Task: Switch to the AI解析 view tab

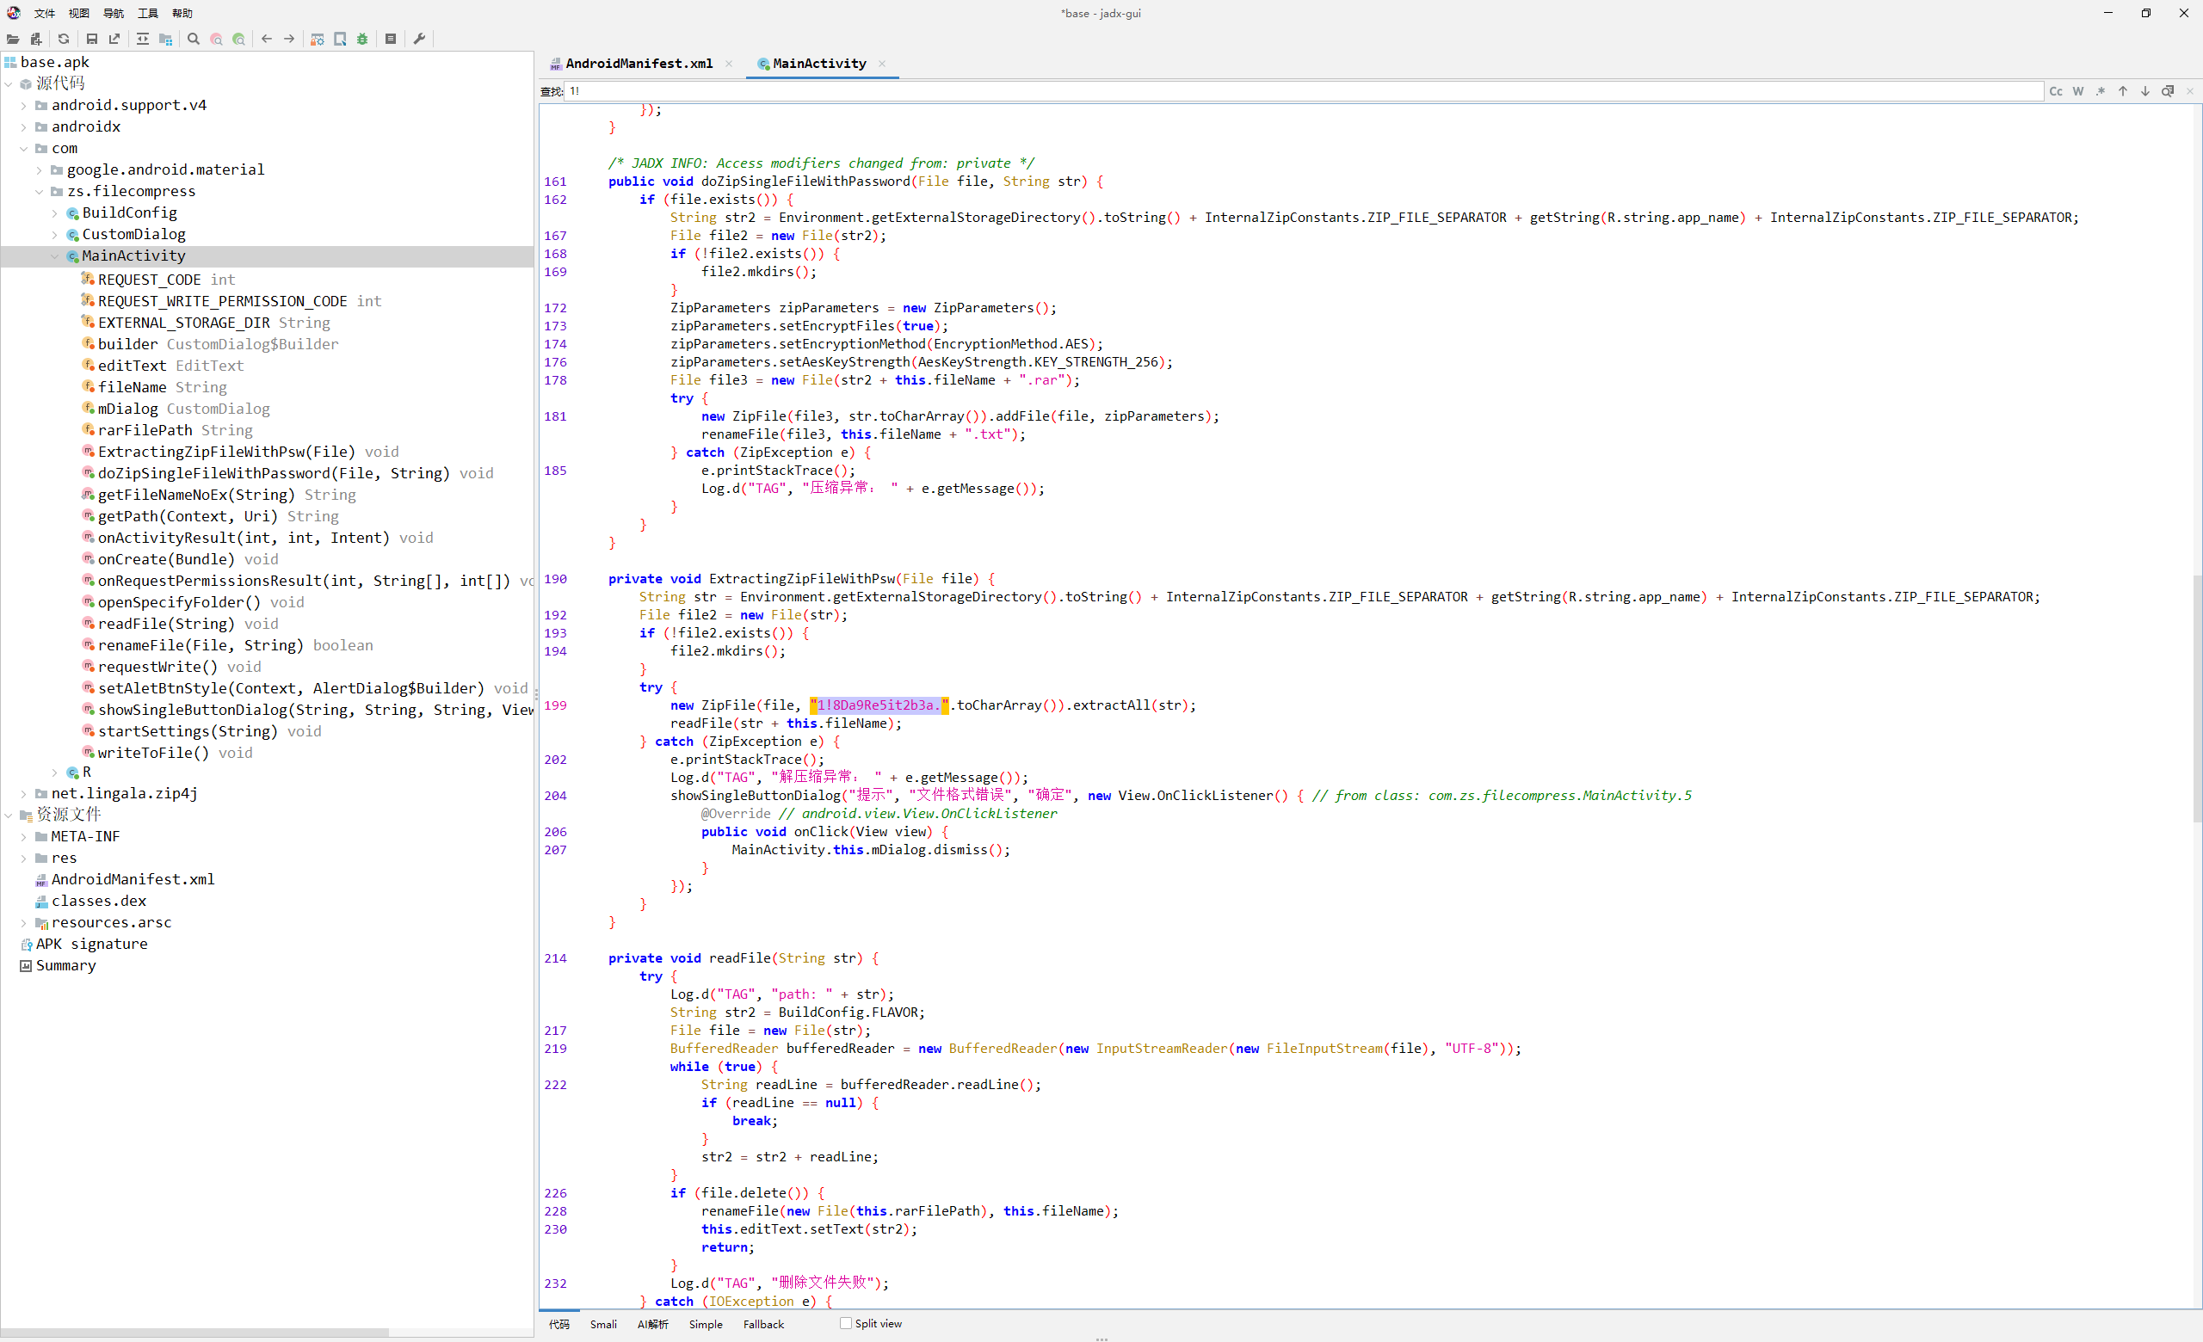Action: pos(652,1324)
